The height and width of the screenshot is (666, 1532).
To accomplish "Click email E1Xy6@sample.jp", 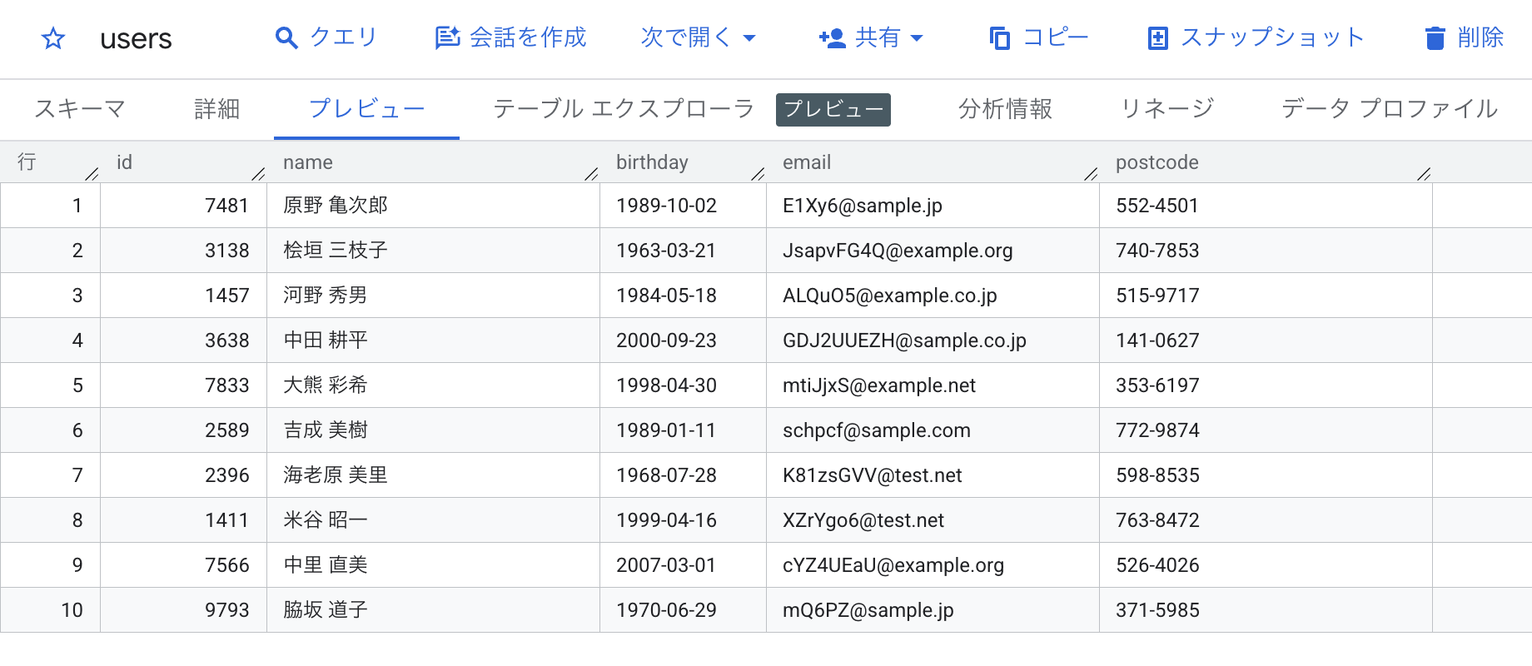I will coord(863,206).
